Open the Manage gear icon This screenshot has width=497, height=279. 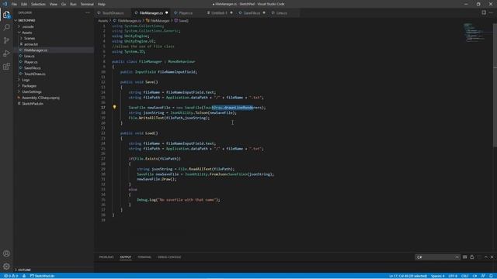coord(6,267)
